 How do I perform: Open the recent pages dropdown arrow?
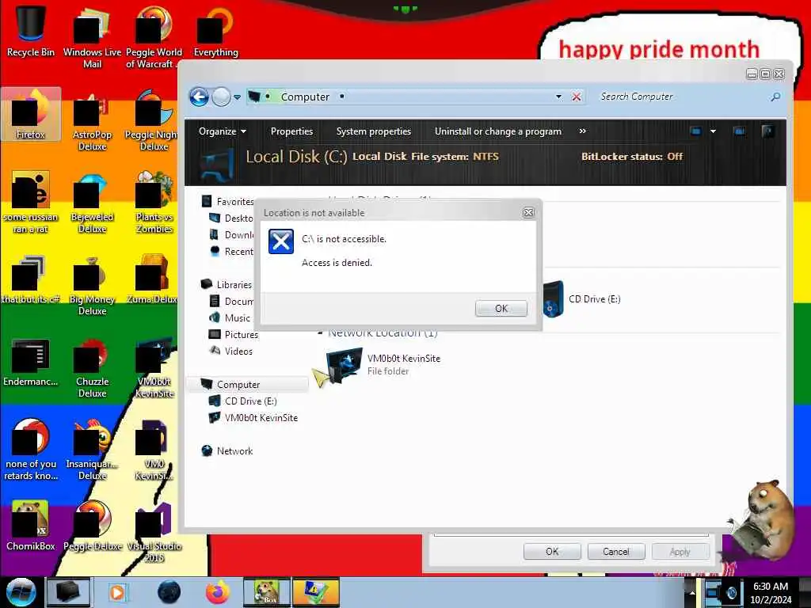[237, 97]
